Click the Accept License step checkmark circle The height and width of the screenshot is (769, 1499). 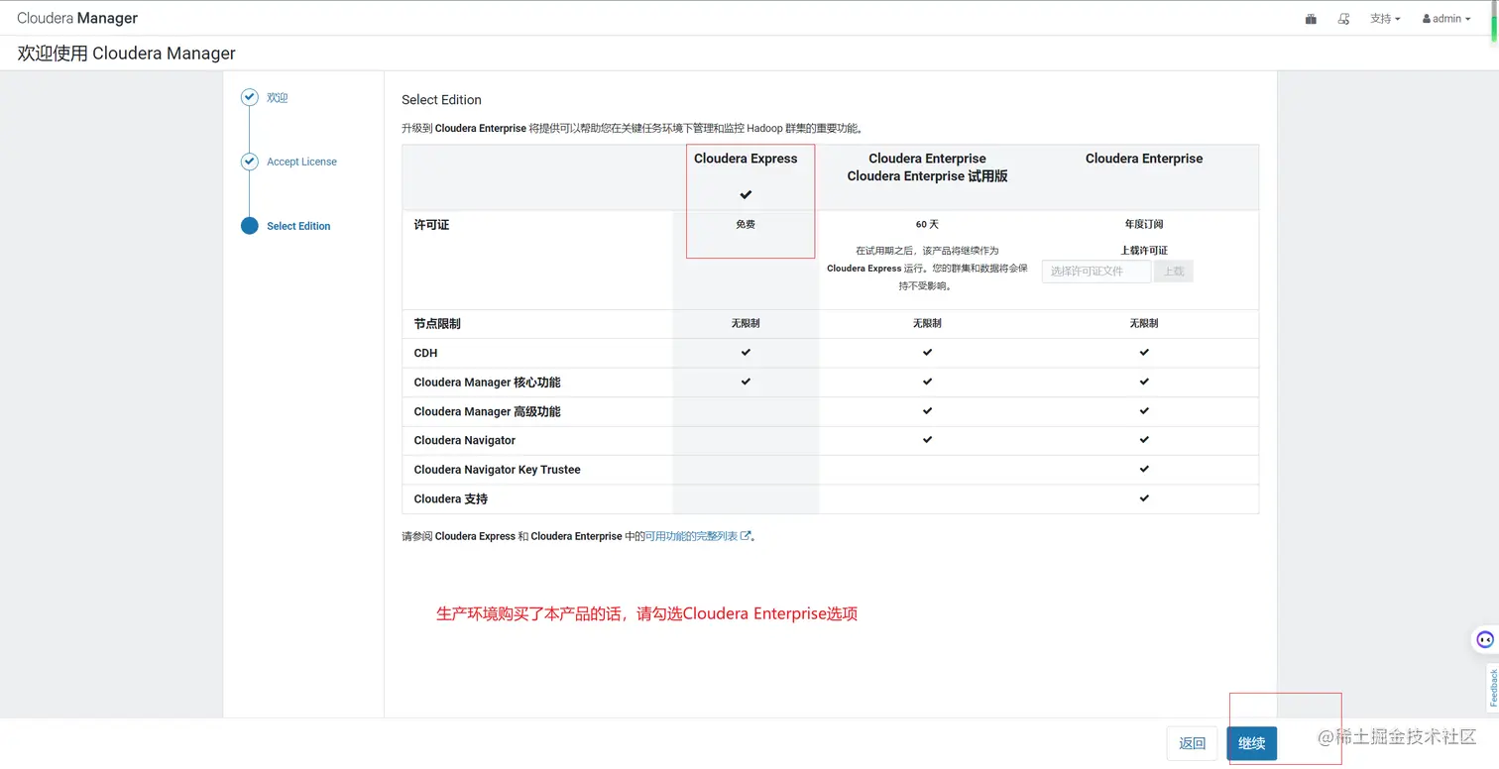click(x=250, y=162)
